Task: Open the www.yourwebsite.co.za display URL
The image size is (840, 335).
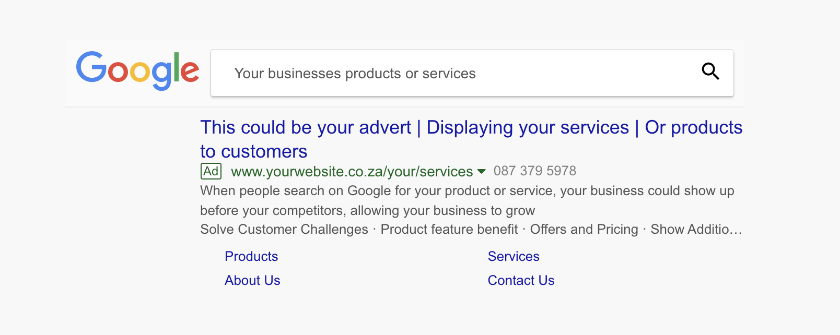Action: [x=352, y=172]
